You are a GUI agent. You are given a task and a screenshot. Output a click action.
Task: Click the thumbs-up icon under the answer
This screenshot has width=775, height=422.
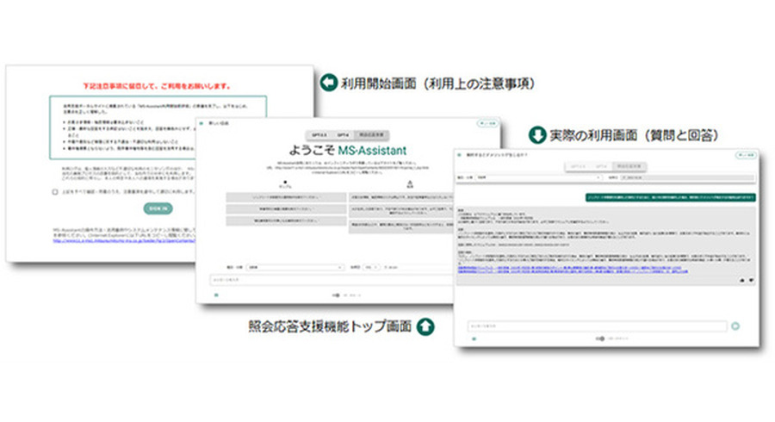point(741,281)
